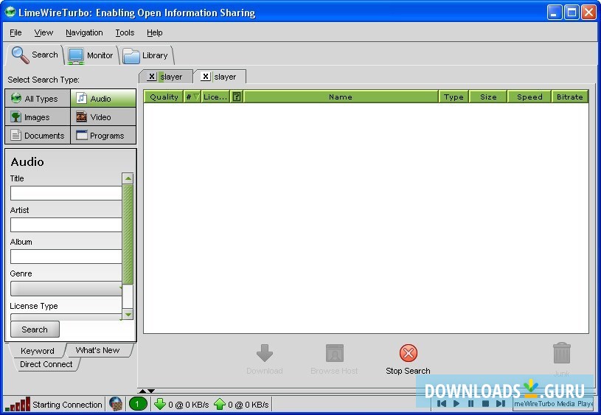Image resolution: width=601 pixels, height=415 pixels.
Task: Select the Video search type
Action: click(103, 117)
